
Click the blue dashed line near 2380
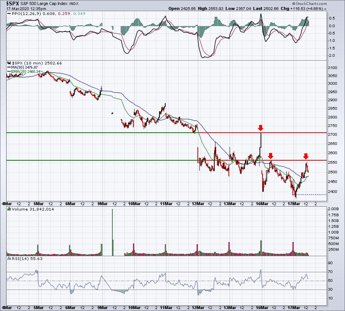tap(312, 194)
